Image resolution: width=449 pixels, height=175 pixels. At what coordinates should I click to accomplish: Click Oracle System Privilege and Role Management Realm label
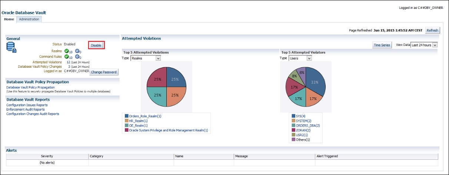(169, 130)
